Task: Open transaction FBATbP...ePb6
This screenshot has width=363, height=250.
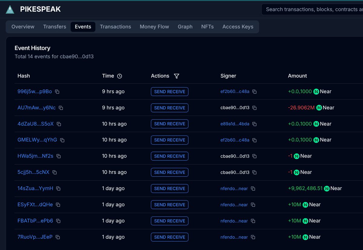Action: (x=35, y=221)
